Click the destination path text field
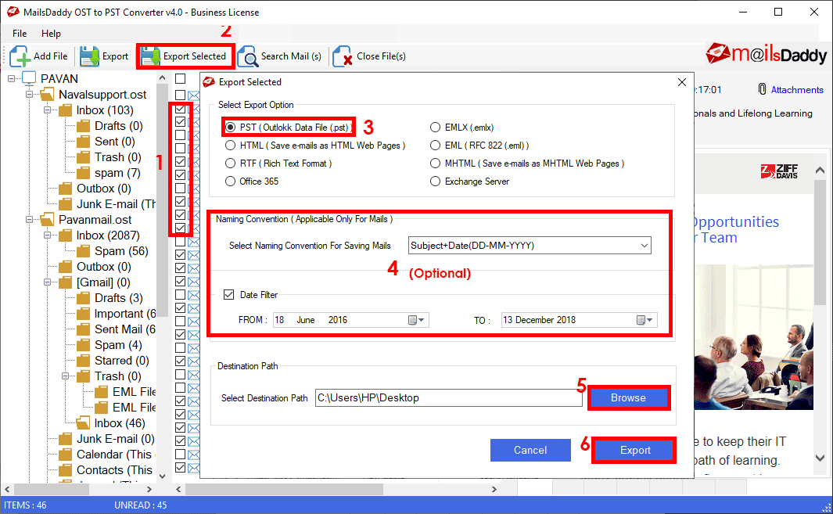833x514 pixels. 448,398
